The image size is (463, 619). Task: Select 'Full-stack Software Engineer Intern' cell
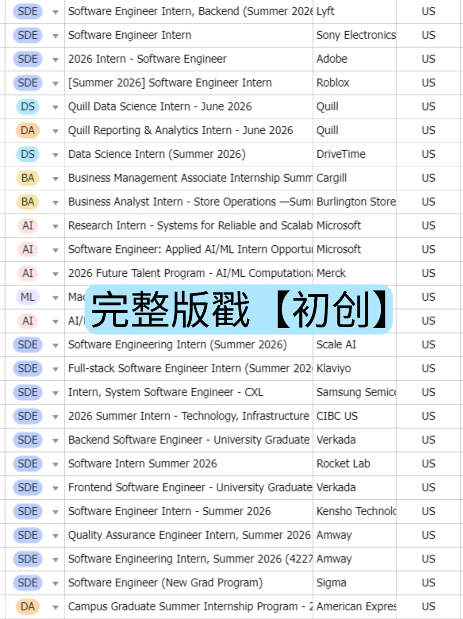click(189, 368)
